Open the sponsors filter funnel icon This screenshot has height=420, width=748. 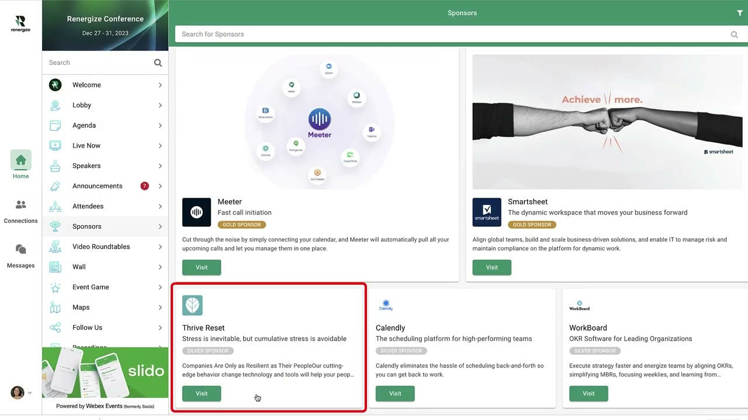pyautogui.click(x=740, y=13)
